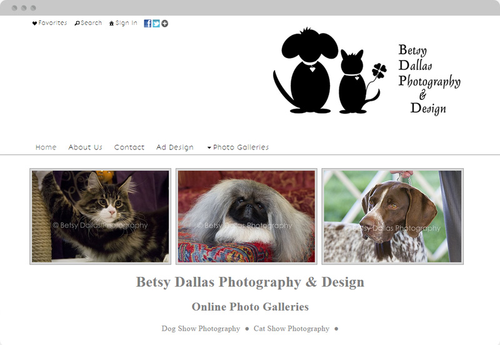
Task: Click the Cat Show Photography link
Action: tap(291, 328)
